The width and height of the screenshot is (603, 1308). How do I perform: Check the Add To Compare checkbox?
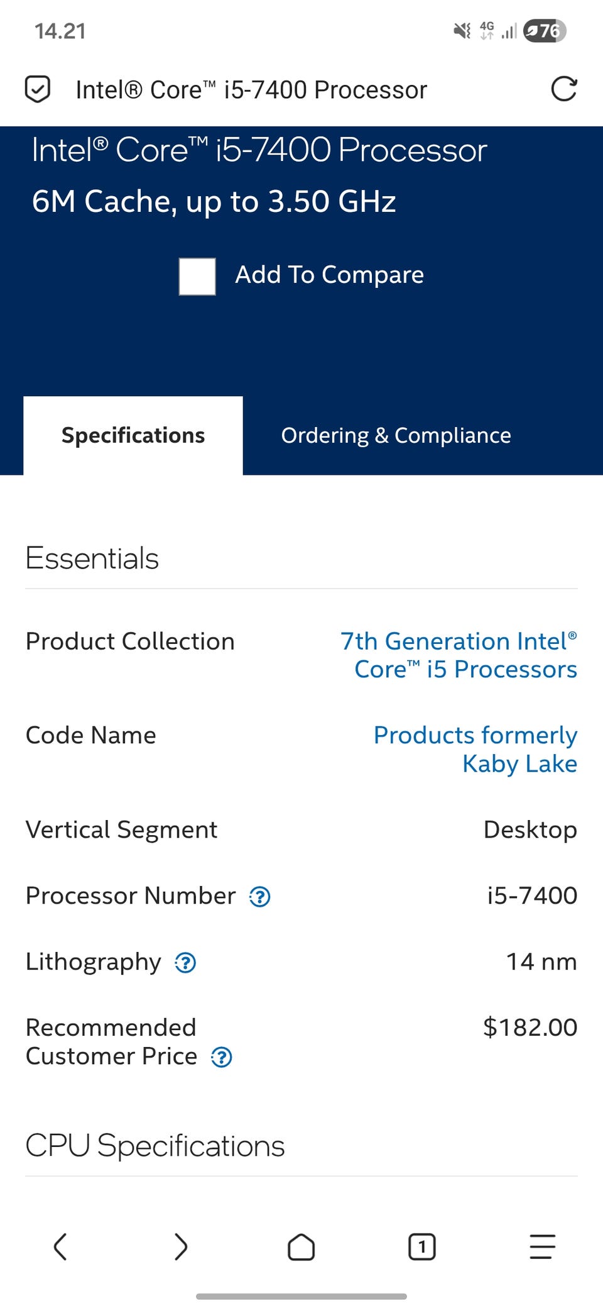pos(197,276)
